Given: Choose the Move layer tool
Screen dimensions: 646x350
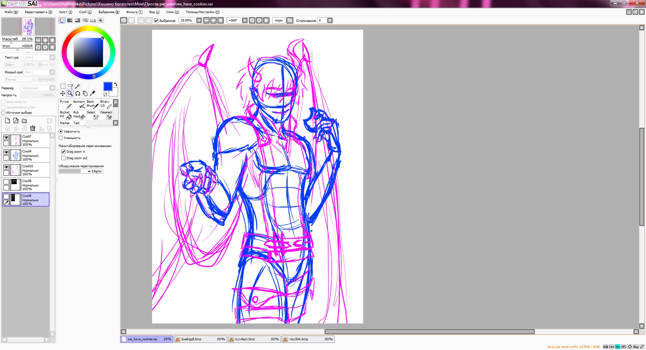Looking at the screenshot, I should [63, 94].
